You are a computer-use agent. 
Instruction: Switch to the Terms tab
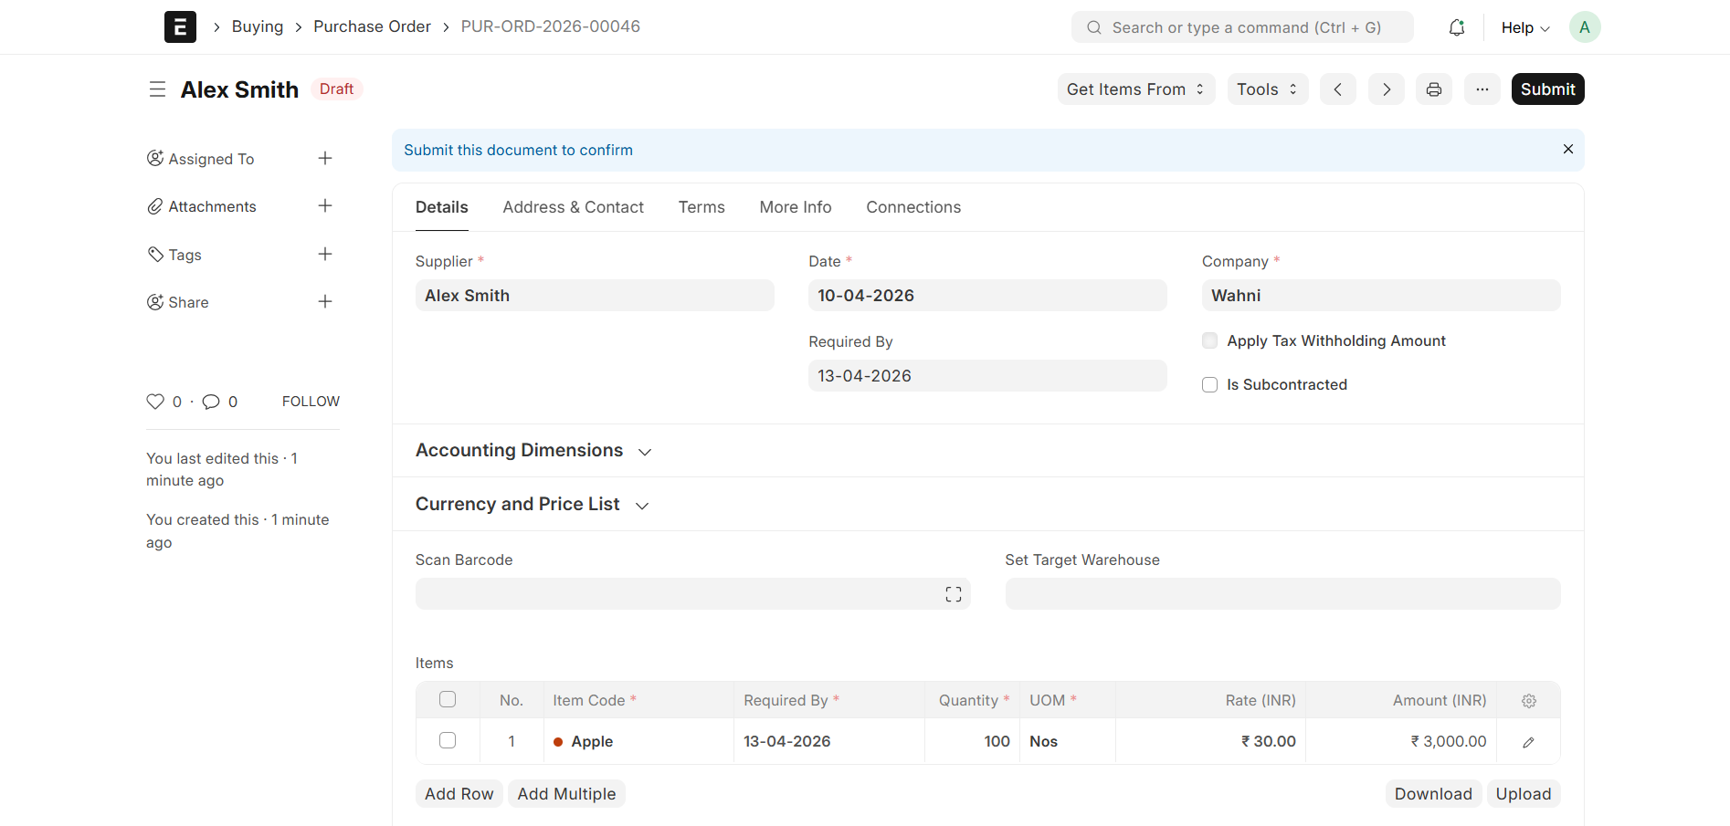(x=701, y=207)
